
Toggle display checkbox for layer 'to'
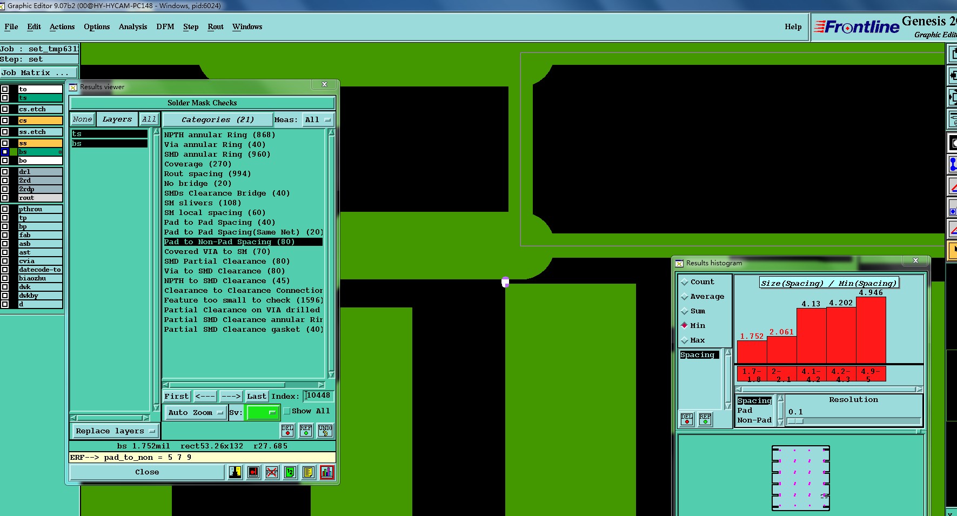click(x=5, y=89)
